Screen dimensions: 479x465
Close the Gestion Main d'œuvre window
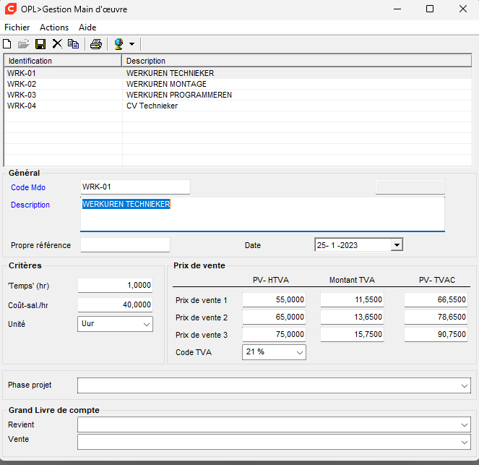point(463,9)
